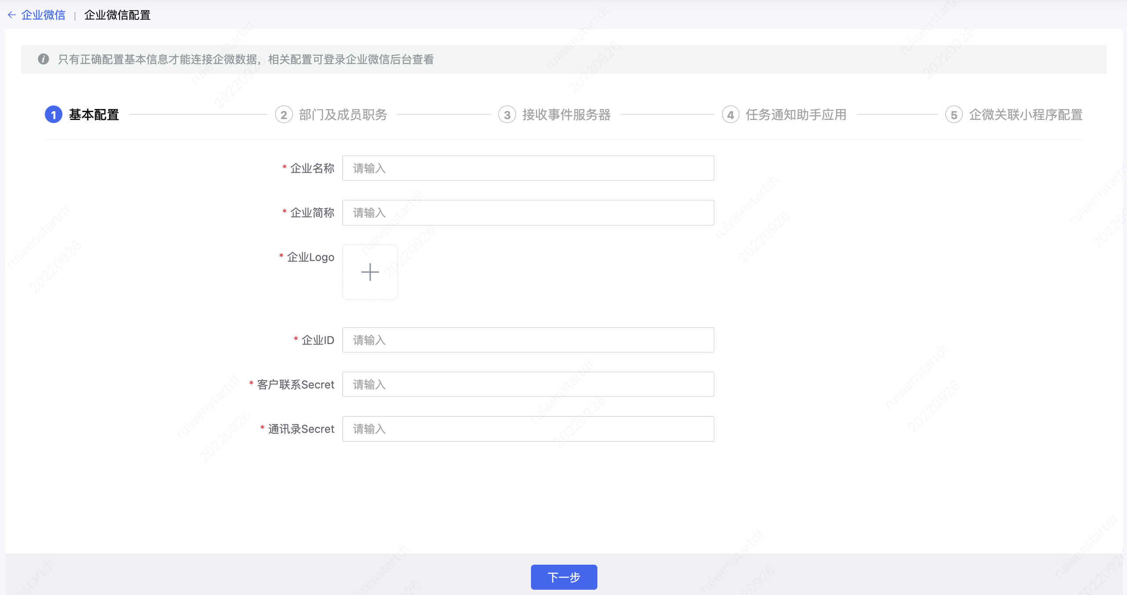Click the info icon in the notice banner
The image size is (1127, 595).
click(43, 59)
